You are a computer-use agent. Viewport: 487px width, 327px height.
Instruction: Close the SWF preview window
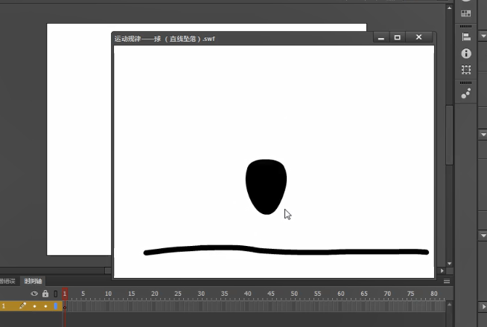[x=418, y=37]
